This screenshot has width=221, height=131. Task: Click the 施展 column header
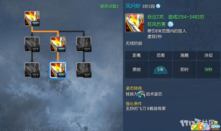185,55
